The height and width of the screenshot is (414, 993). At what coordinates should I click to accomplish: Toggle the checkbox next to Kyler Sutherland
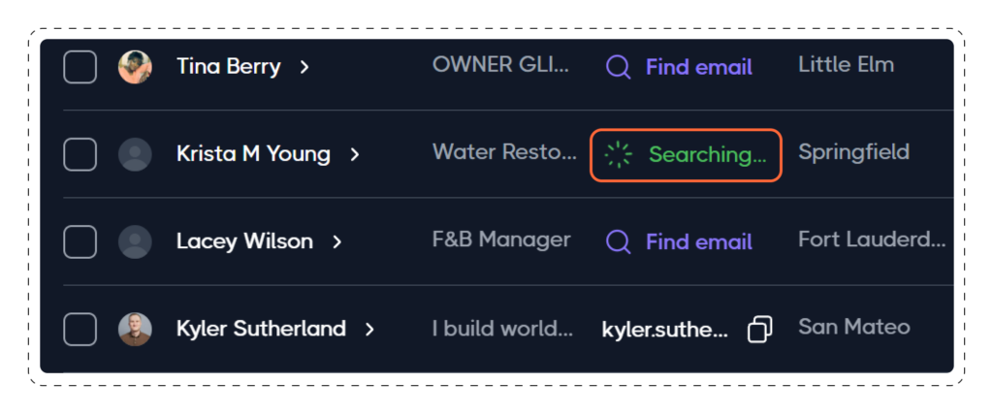[80, 330]
